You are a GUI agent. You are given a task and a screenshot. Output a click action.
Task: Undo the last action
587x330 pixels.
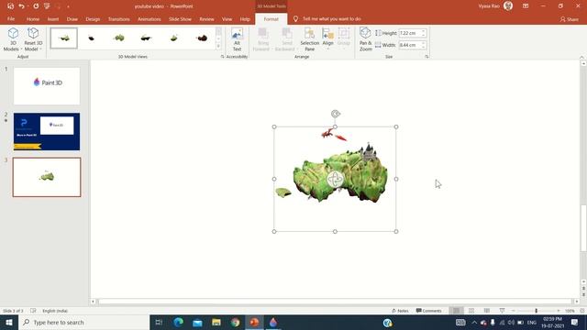point(21,6)
